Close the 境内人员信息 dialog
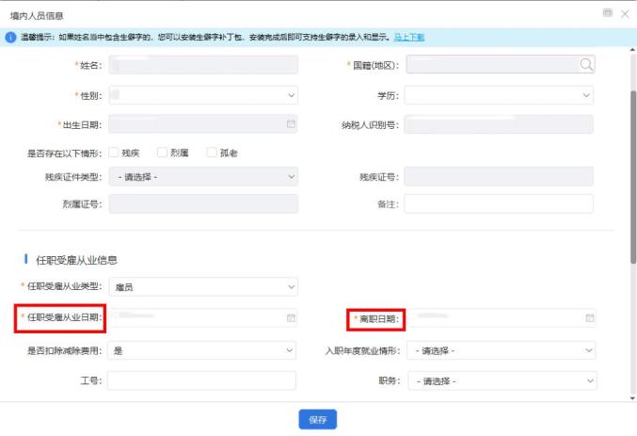The width and height of the screenshot is (637, 436). 625,12
